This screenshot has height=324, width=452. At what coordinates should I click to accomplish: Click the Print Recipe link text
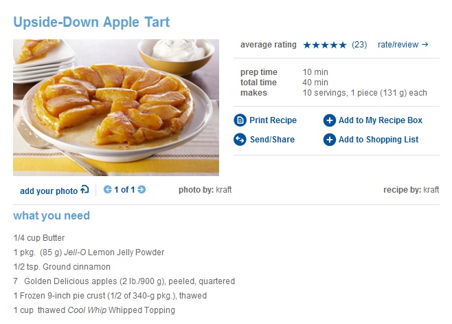[273, 120]
